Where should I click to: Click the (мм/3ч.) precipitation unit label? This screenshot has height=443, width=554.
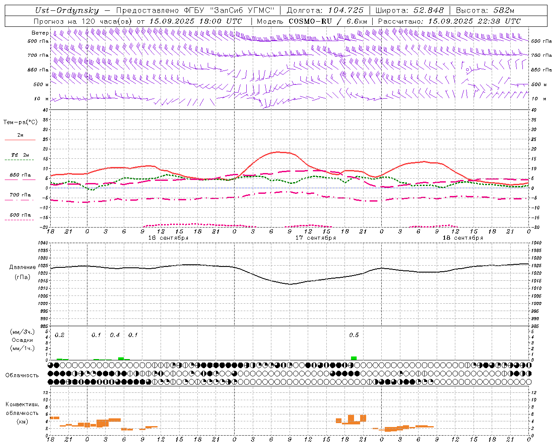(x=22, y=332)
